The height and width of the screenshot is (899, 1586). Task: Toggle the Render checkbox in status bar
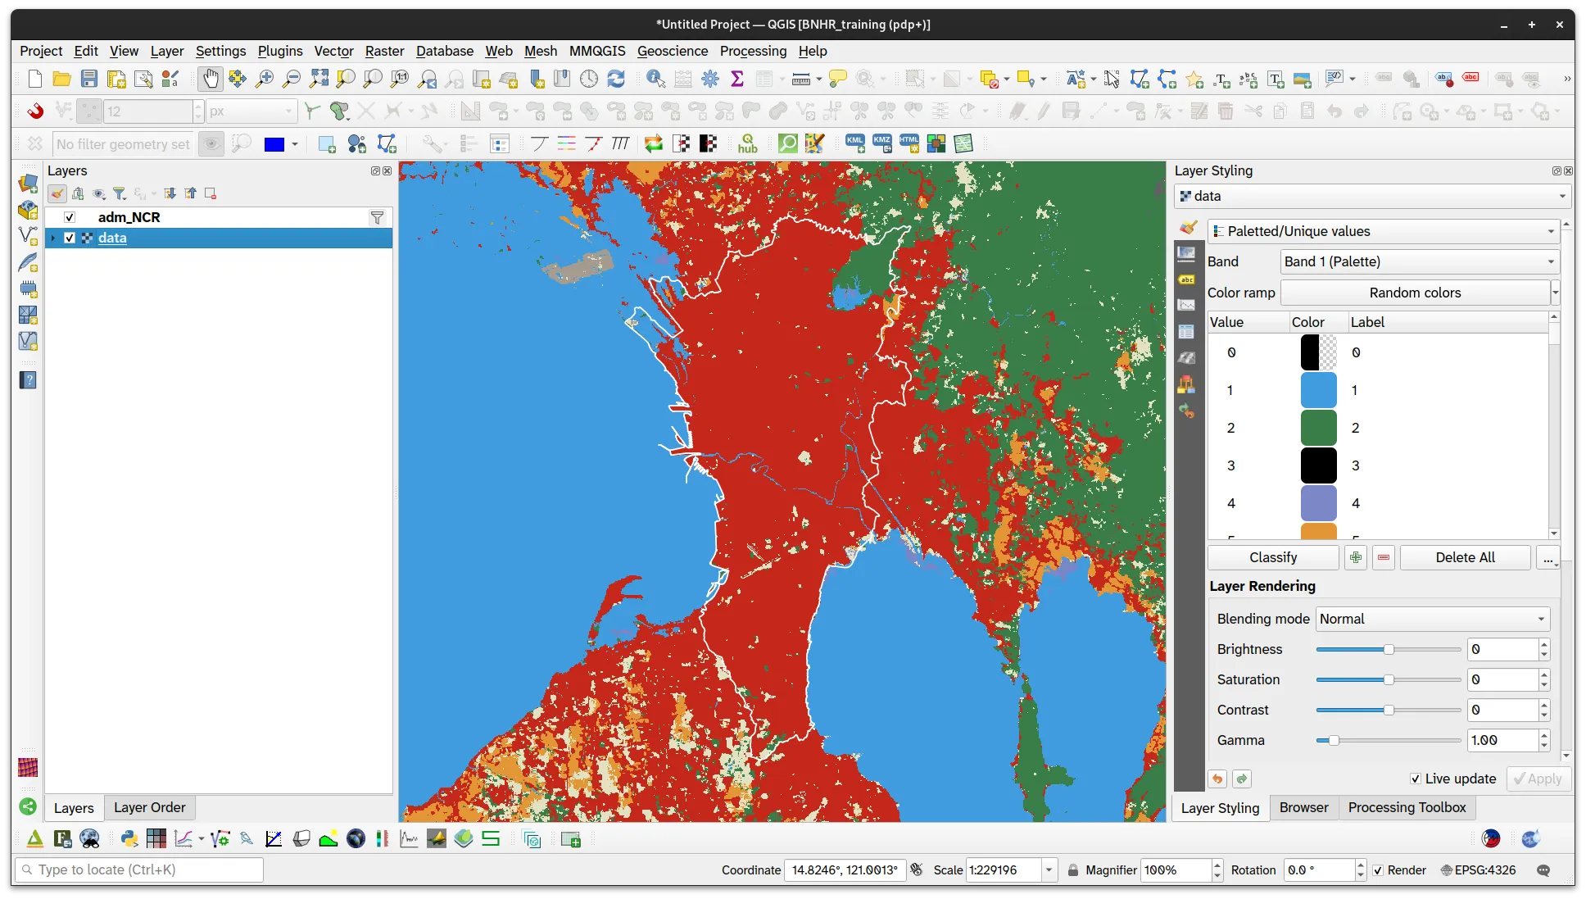click(1378, 870)
